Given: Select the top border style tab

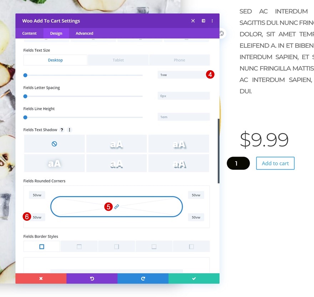Looking at the screenshot, I should tap(79, 246).
